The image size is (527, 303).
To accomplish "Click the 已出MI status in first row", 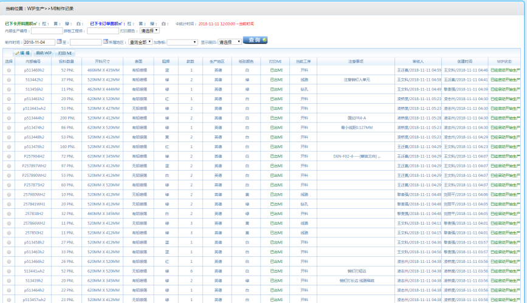I will click(275, 70).
